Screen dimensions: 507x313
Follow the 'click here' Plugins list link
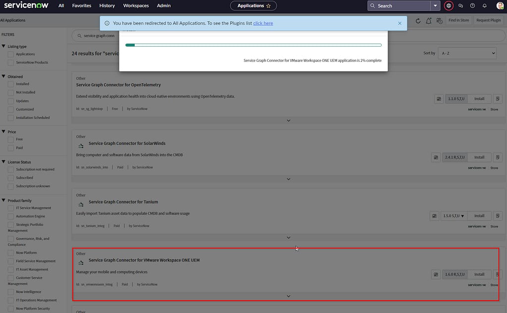pyautogui.click(x=263, y=23)
